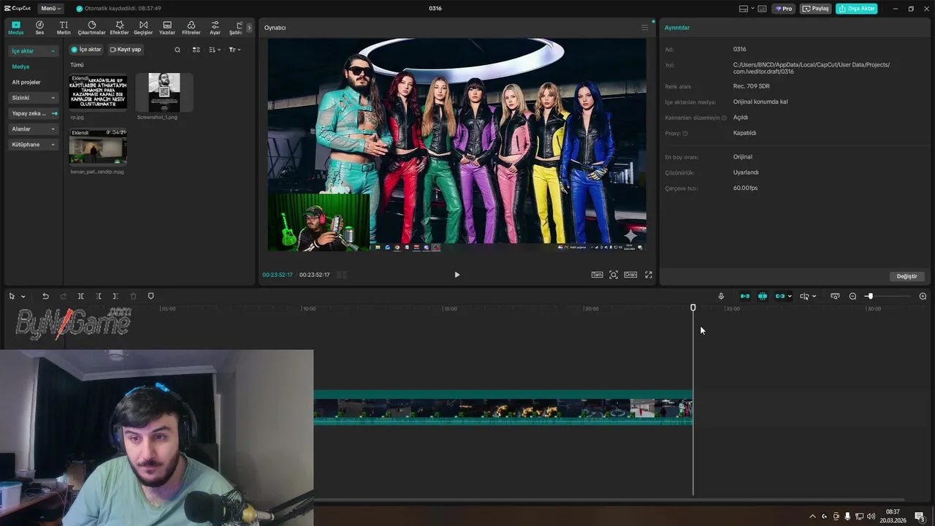
Task: Zoom in the timeline
Action: click(923, 296)
